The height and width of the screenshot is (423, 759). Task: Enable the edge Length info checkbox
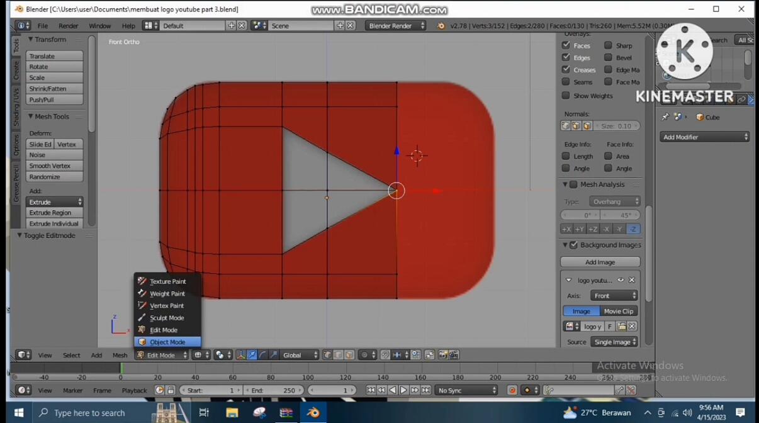click(566, 156)
